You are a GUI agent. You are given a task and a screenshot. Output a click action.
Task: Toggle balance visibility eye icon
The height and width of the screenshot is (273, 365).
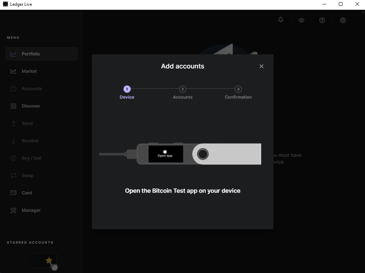301,20
